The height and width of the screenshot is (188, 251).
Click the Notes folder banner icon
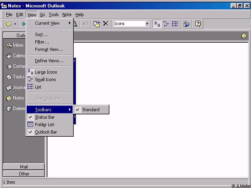[244, 36]
